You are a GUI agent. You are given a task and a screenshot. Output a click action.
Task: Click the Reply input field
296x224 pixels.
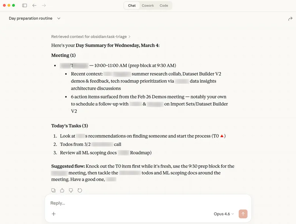click(111, 203)
